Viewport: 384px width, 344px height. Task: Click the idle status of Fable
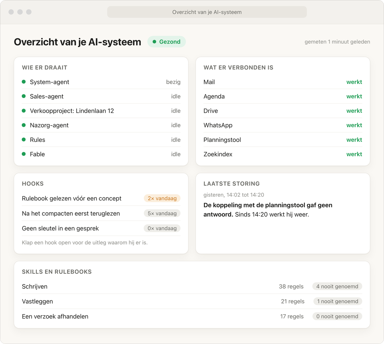point(176,154)
